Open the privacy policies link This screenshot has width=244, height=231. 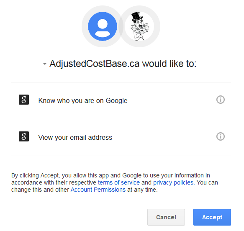pyautogui.click(x=173, y=182)
